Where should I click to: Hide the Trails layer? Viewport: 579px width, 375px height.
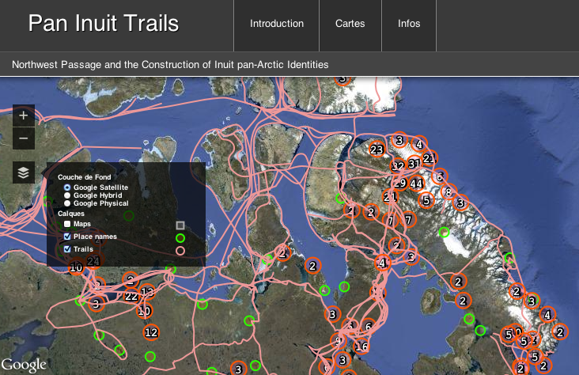coord(67,249)
